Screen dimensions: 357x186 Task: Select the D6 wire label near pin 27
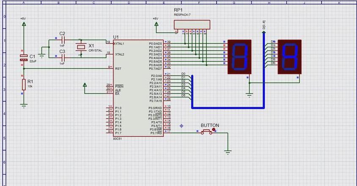click(183, 96)
